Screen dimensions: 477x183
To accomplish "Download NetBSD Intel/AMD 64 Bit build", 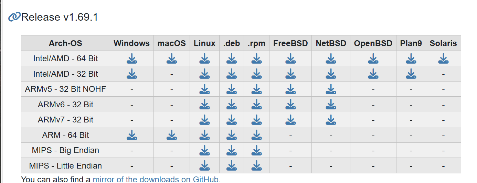I will 331,59.
